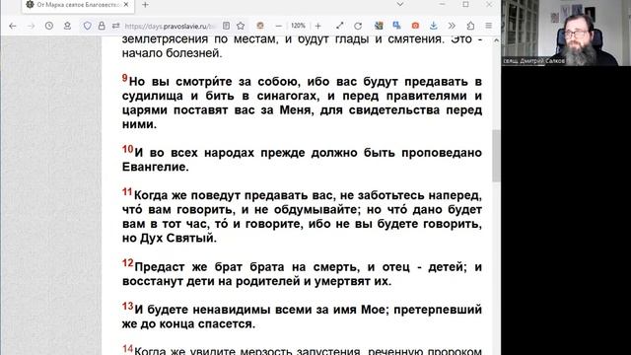631x355 pixels.
Task: Click the blue translate extension icon
Action: click(396, 26)
